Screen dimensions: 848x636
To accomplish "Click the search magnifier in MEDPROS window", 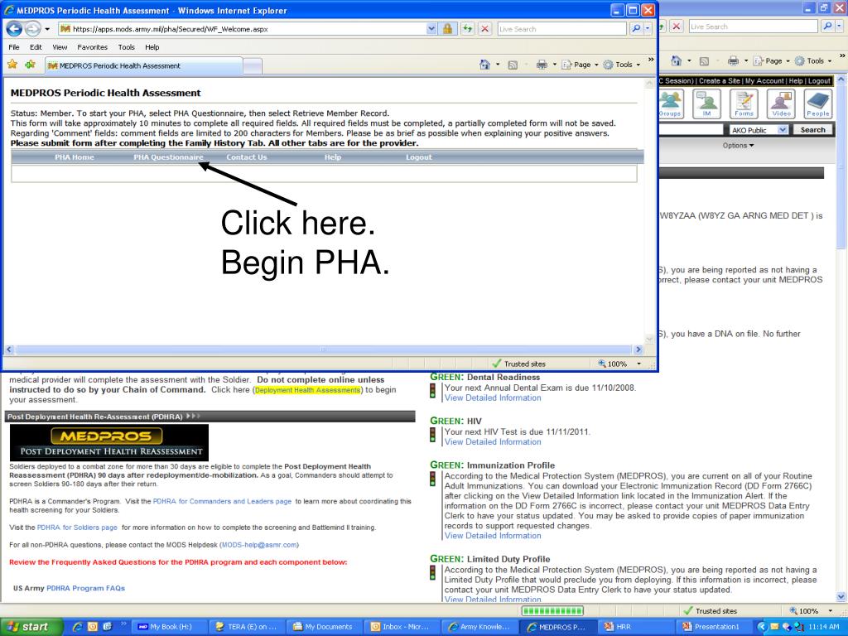I will [636, 29].
